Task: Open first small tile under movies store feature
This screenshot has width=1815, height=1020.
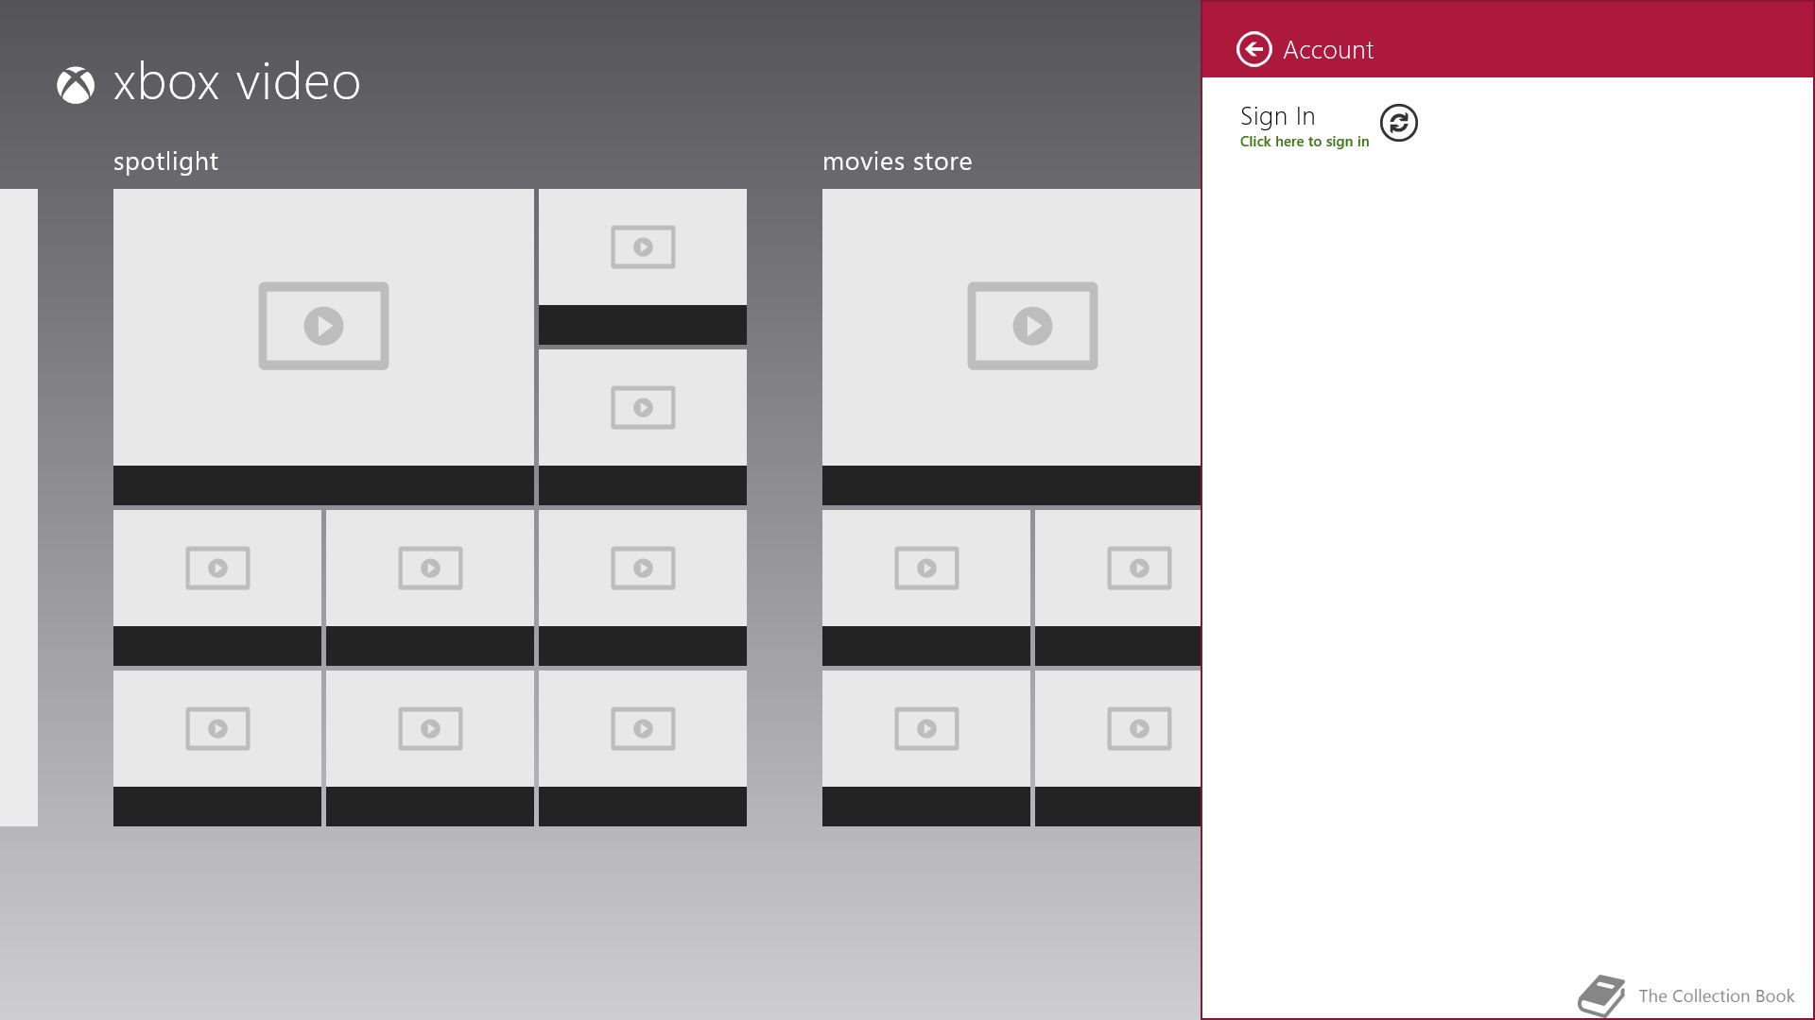Action: point(926,587)
